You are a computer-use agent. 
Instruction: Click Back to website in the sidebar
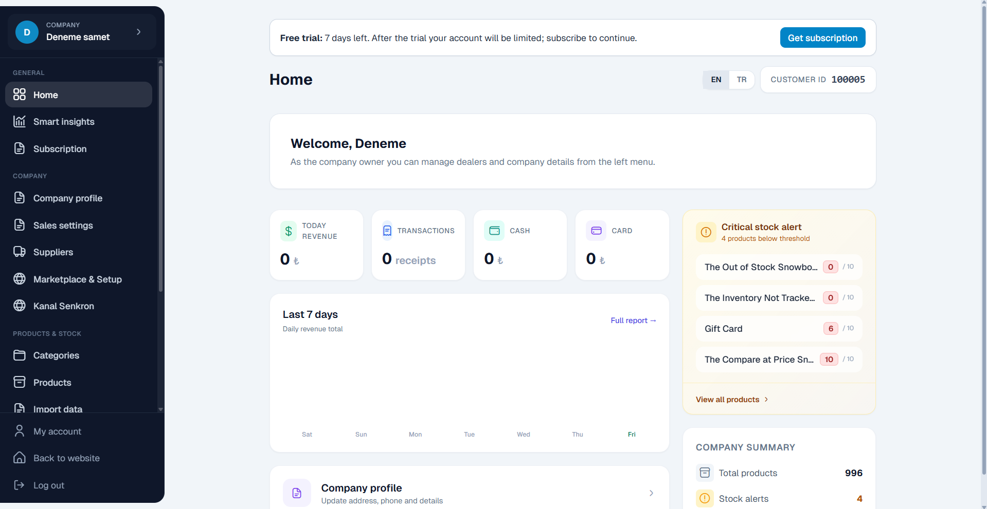66,458
